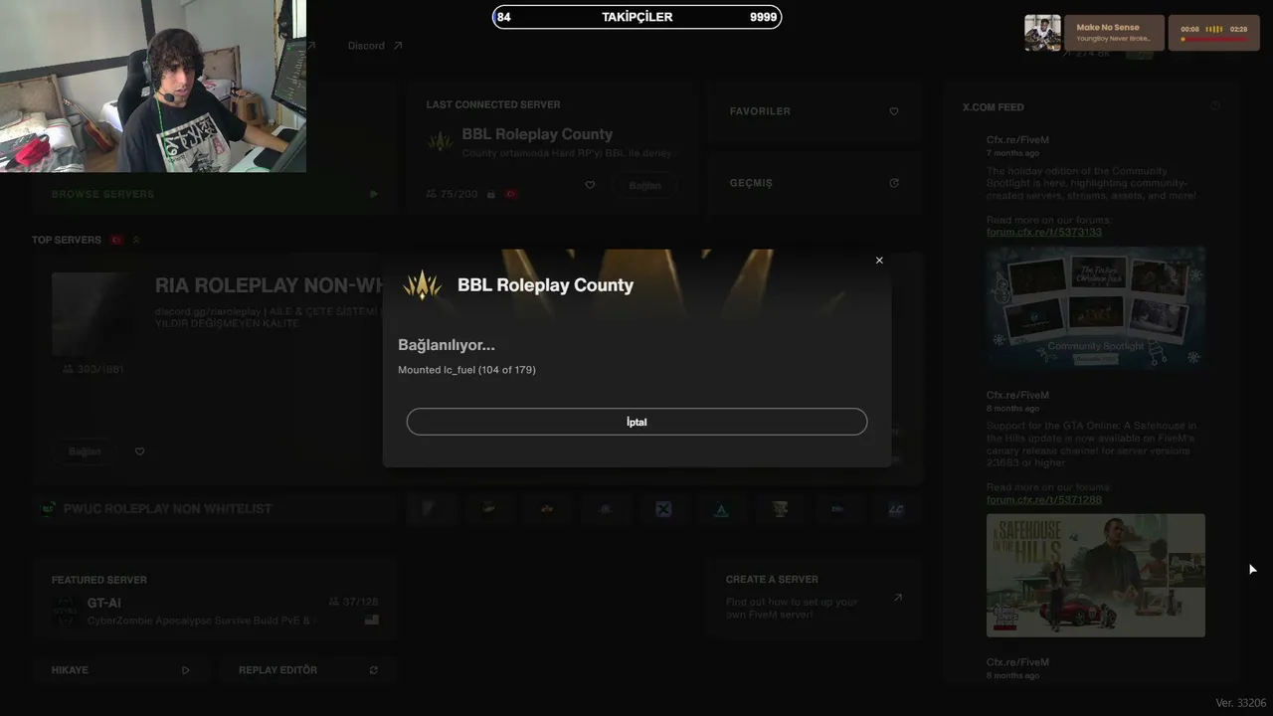Click the history clock icon on Geçmiş
The image size is (1273, 716).
pyautogui.click(x=893, y=183)
